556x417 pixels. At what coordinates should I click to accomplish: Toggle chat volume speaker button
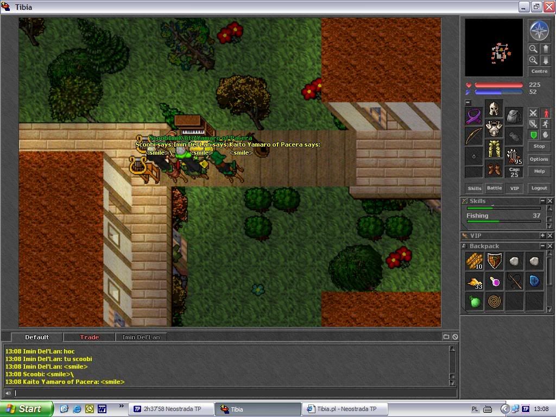click(8, 393)
